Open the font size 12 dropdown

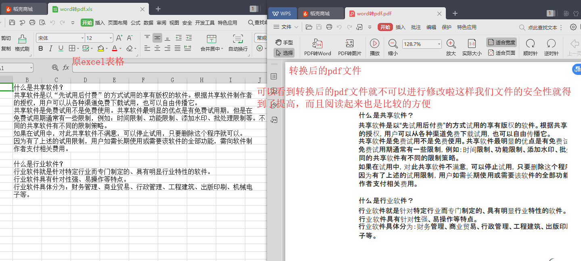[x=111, y=38]
